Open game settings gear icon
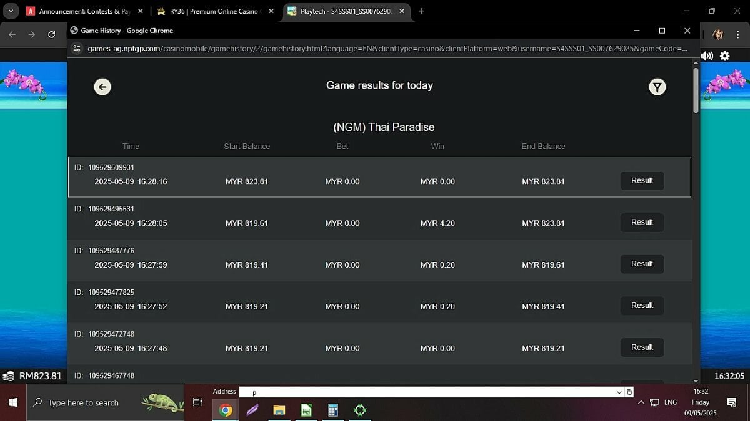This screenshot has width=750, height=421. [x=725, y=56]
